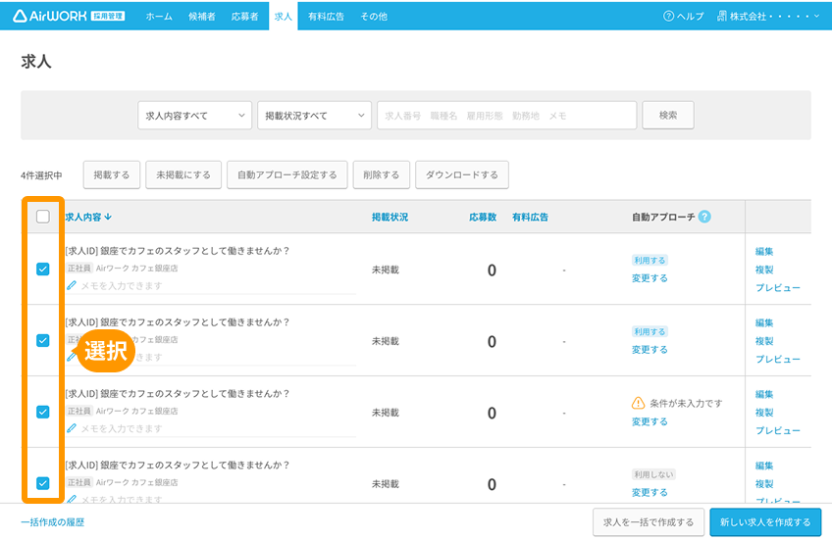Click 複製 in the fourth job row
The image size is (832, 541).
point(764,484)
